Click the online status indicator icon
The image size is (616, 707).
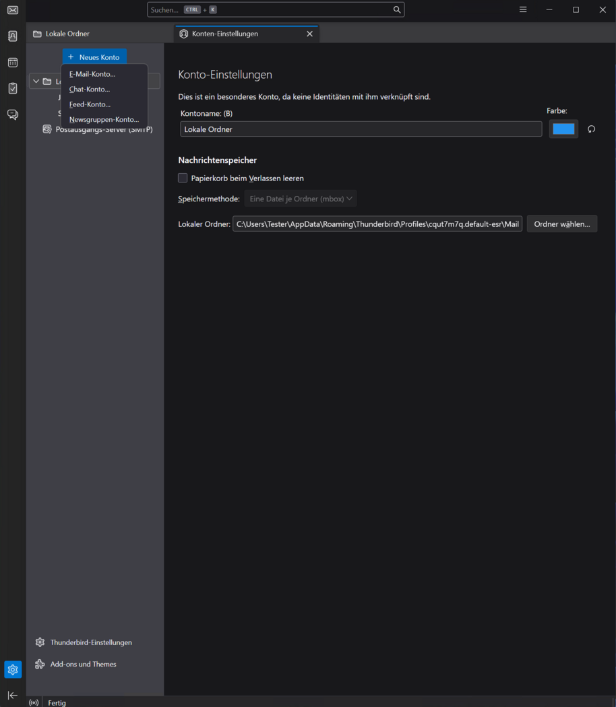[34, 702]
